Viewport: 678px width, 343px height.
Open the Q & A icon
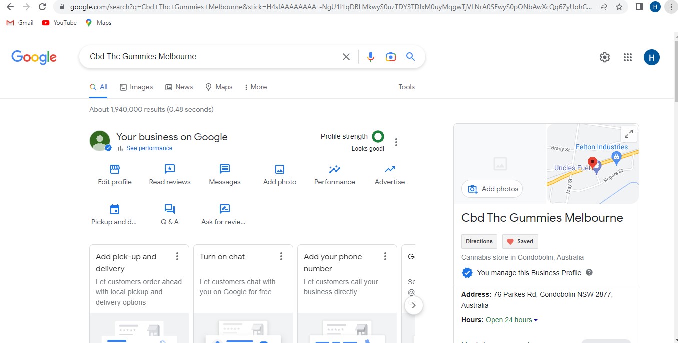point(170,209)
